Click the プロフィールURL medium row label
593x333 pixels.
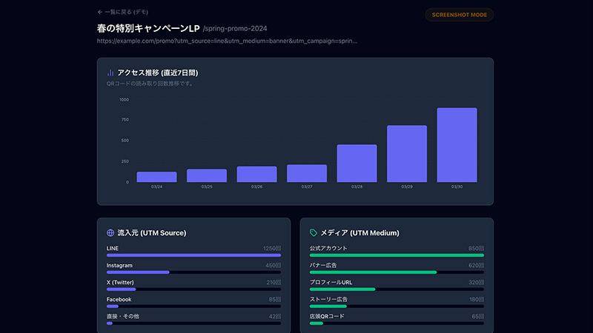(329, 282)
